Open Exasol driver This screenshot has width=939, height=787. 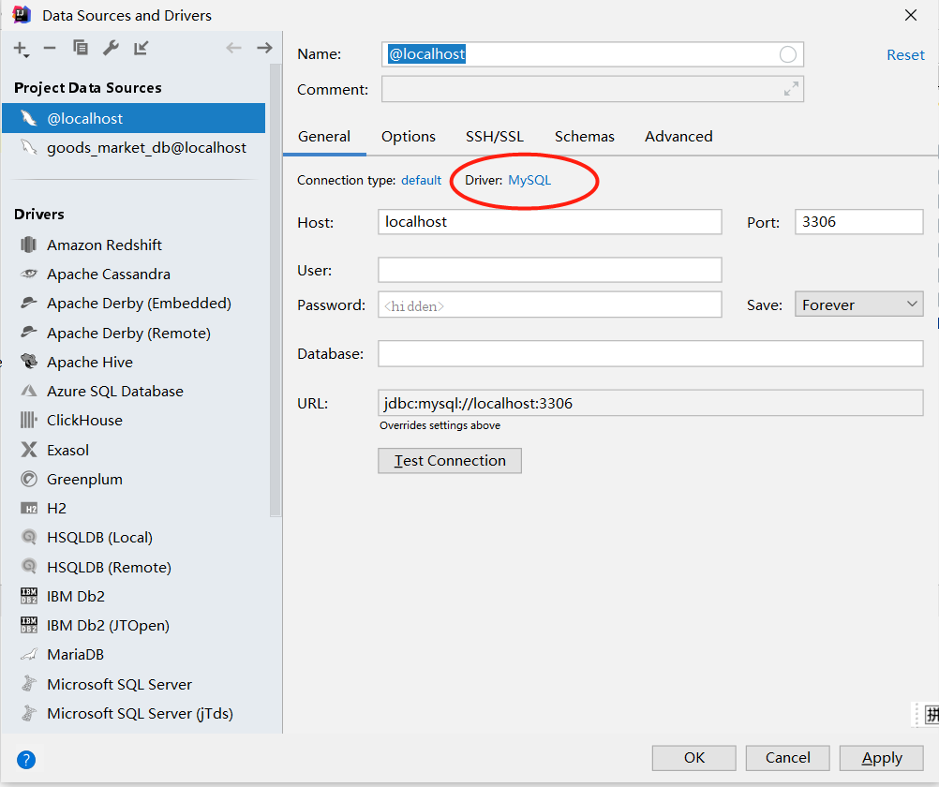click(135, 450)
